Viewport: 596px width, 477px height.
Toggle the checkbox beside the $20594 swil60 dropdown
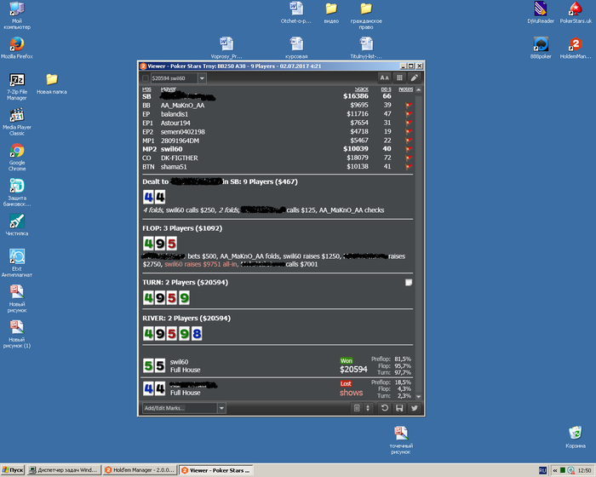(146, 78)
